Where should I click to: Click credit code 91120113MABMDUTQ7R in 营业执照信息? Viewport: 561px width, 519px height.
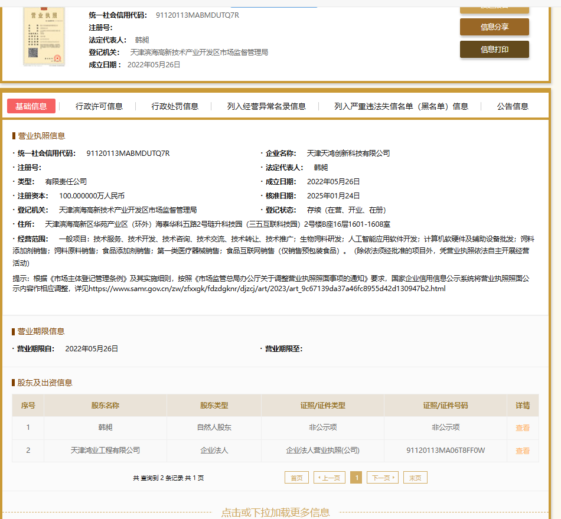128,153
